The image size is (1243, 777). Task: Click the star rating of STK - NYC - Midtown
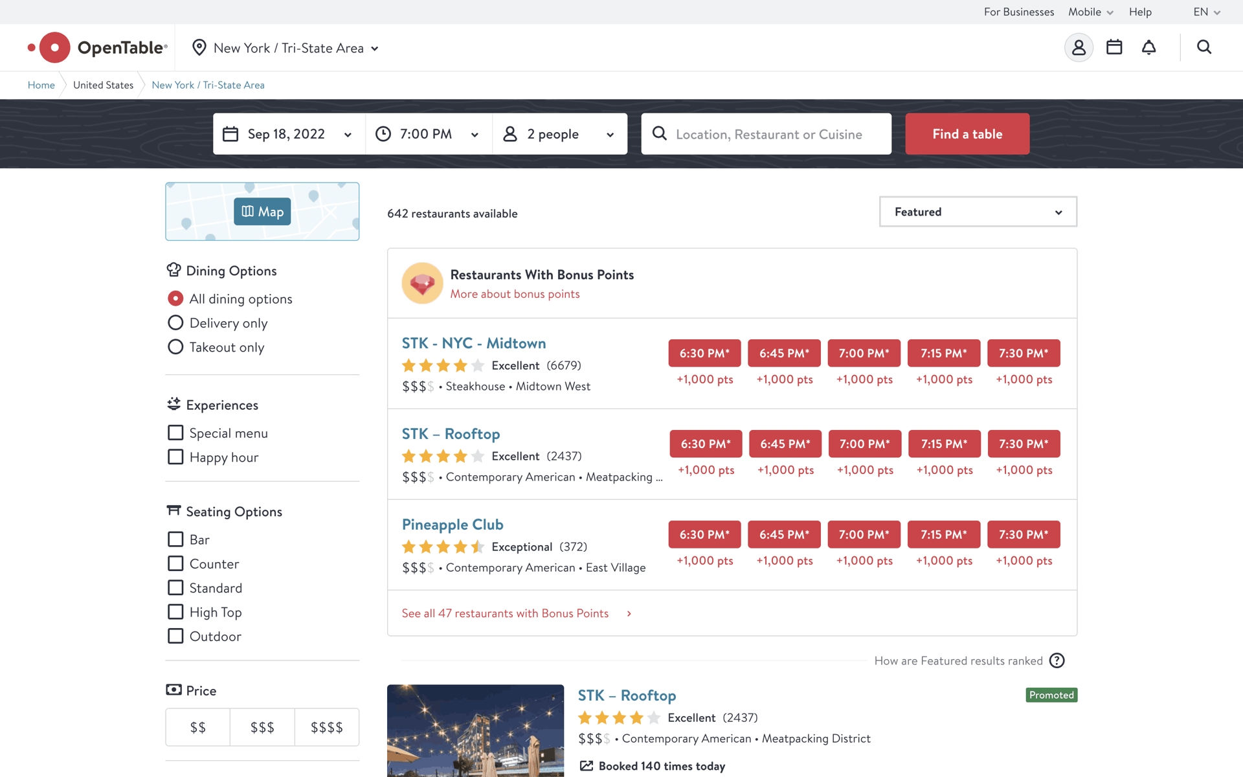[x=443, y=366]
